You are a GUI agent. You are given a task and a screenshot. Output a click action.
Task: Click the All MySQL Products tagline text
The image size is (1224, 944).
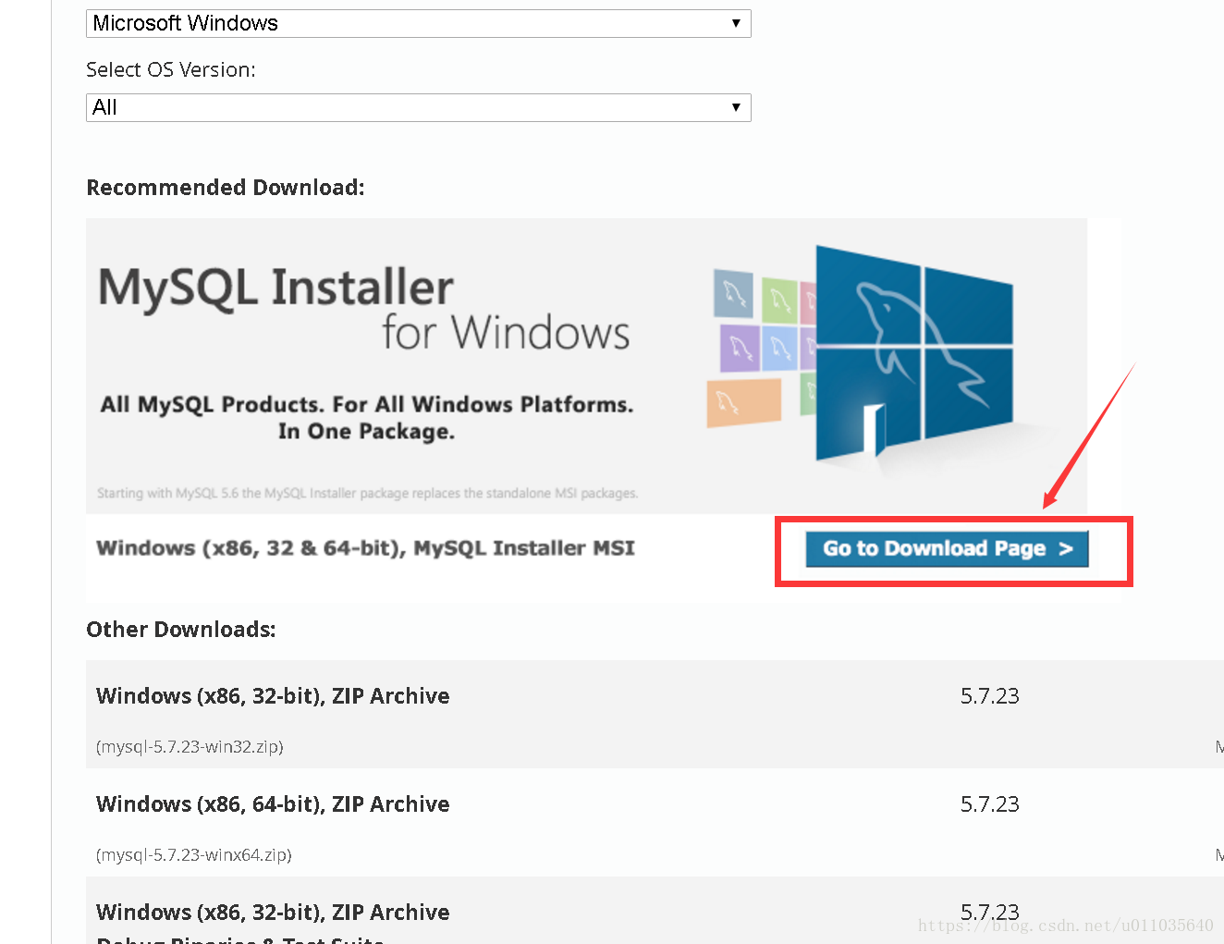tap(367, 418)
